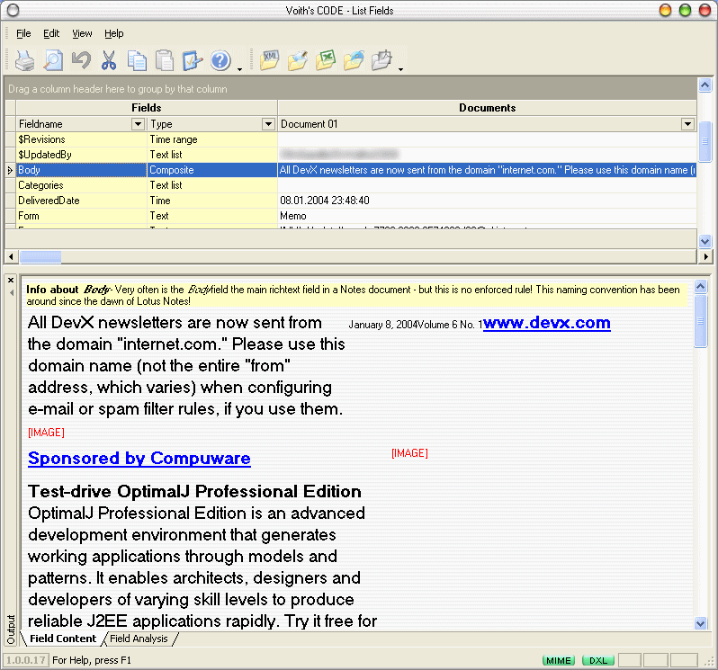Click the Undo arrow icon
This screenshot has width=718, height=670.
pyautogui.click(x=81, y=60)
